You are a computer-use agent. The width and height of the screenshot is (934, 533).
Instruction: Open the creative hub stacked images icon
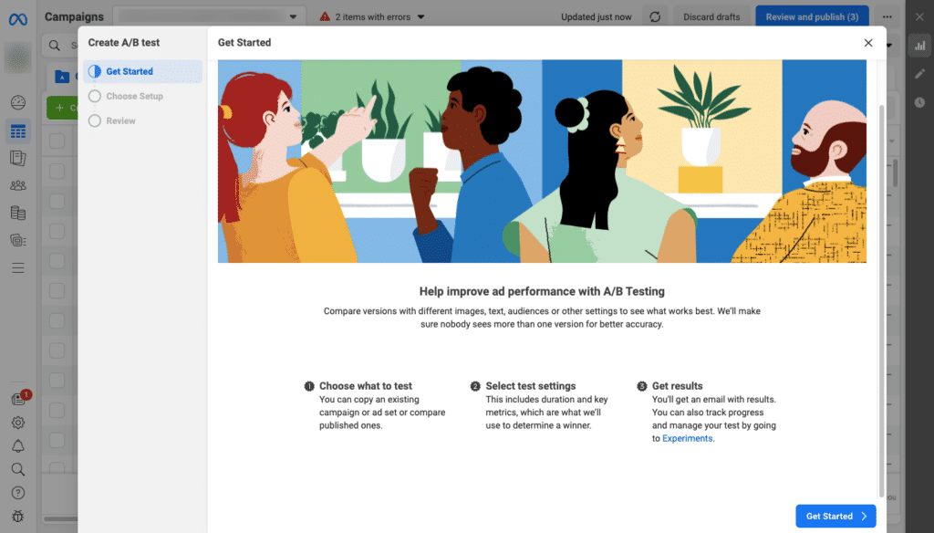pos(18,240)
